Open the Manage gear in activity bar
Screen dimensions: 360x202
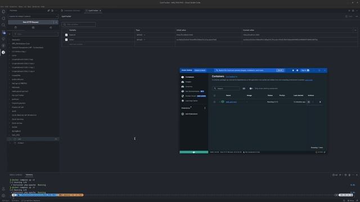tap(3, 196)
